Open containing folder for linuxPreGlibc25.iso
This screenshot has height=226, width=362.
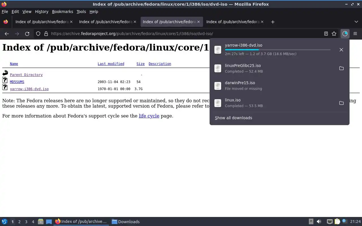click(341, 68)
